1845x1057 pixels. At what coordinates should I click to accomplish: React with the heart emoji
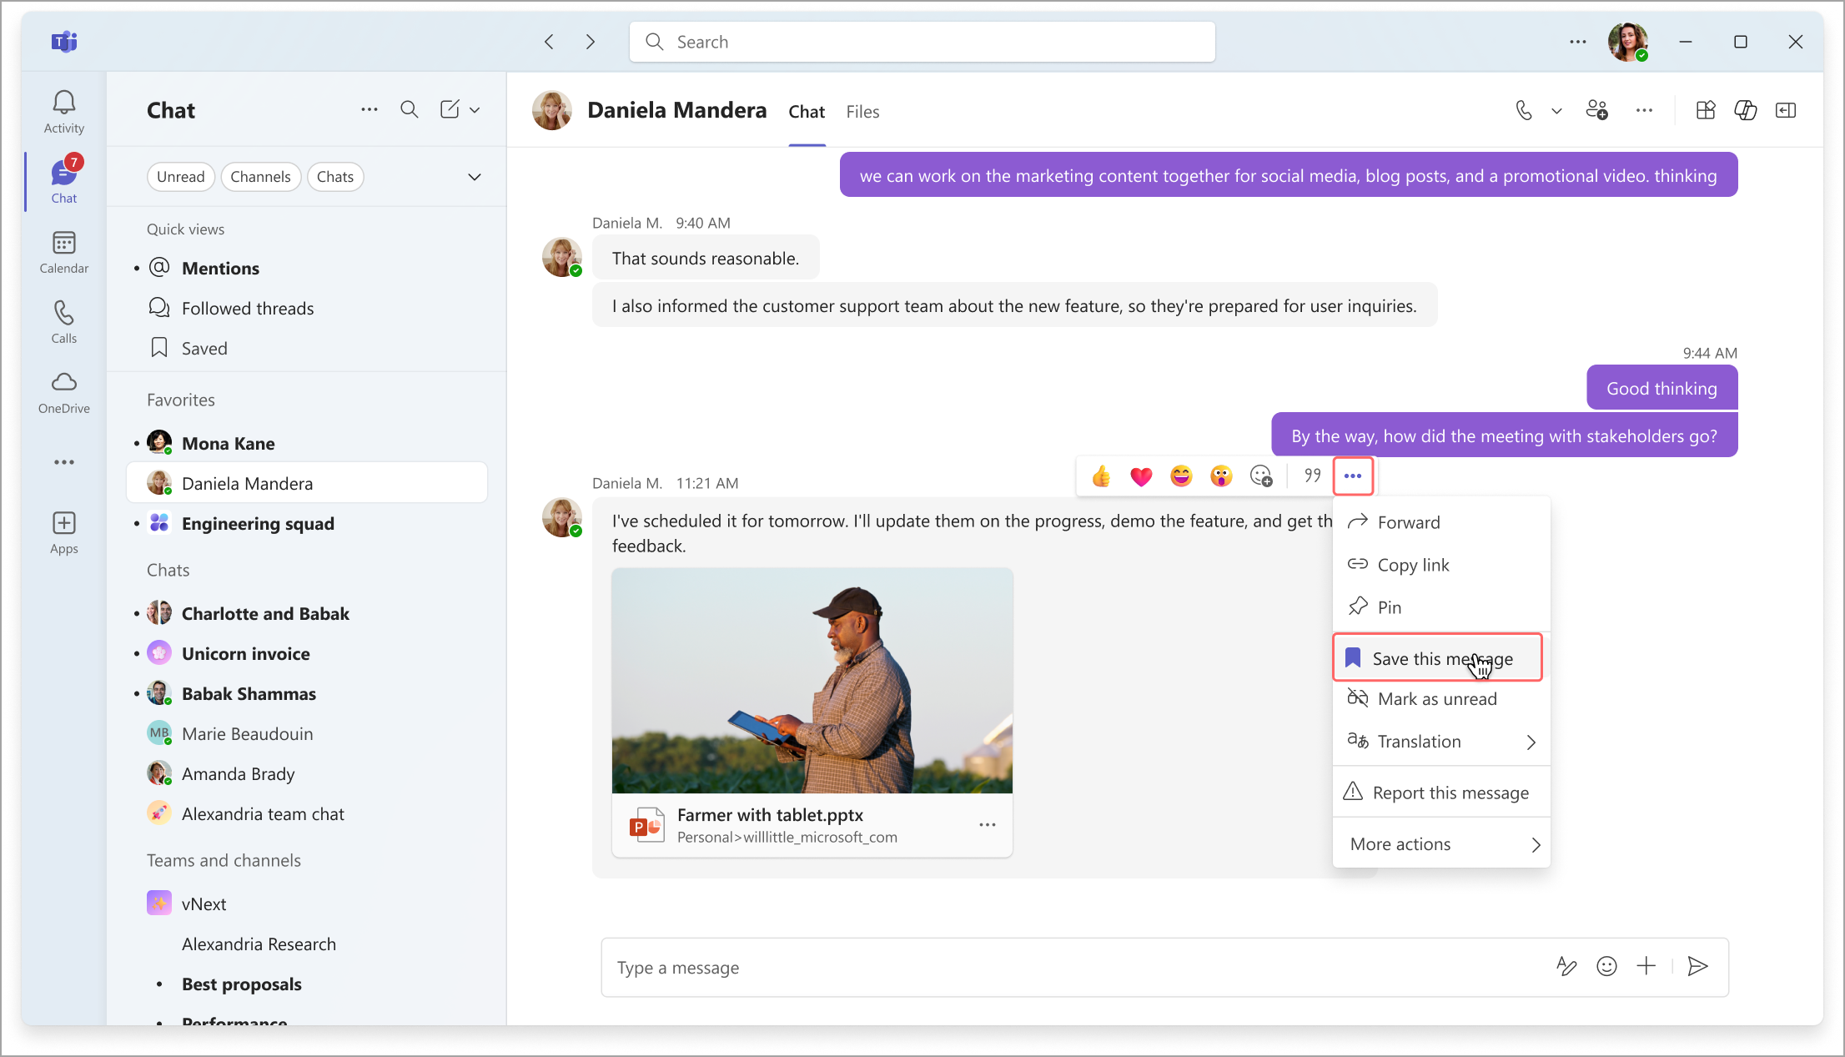click(x=1141, y=476)
